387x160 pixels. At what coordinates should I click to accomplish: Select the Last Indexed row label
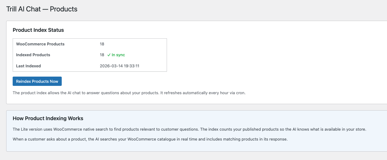(x=28, y=66)
